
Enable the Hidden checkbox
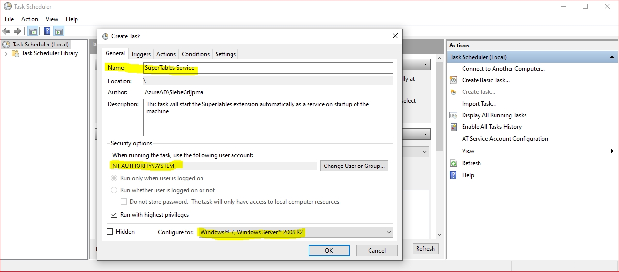(110, 232)
